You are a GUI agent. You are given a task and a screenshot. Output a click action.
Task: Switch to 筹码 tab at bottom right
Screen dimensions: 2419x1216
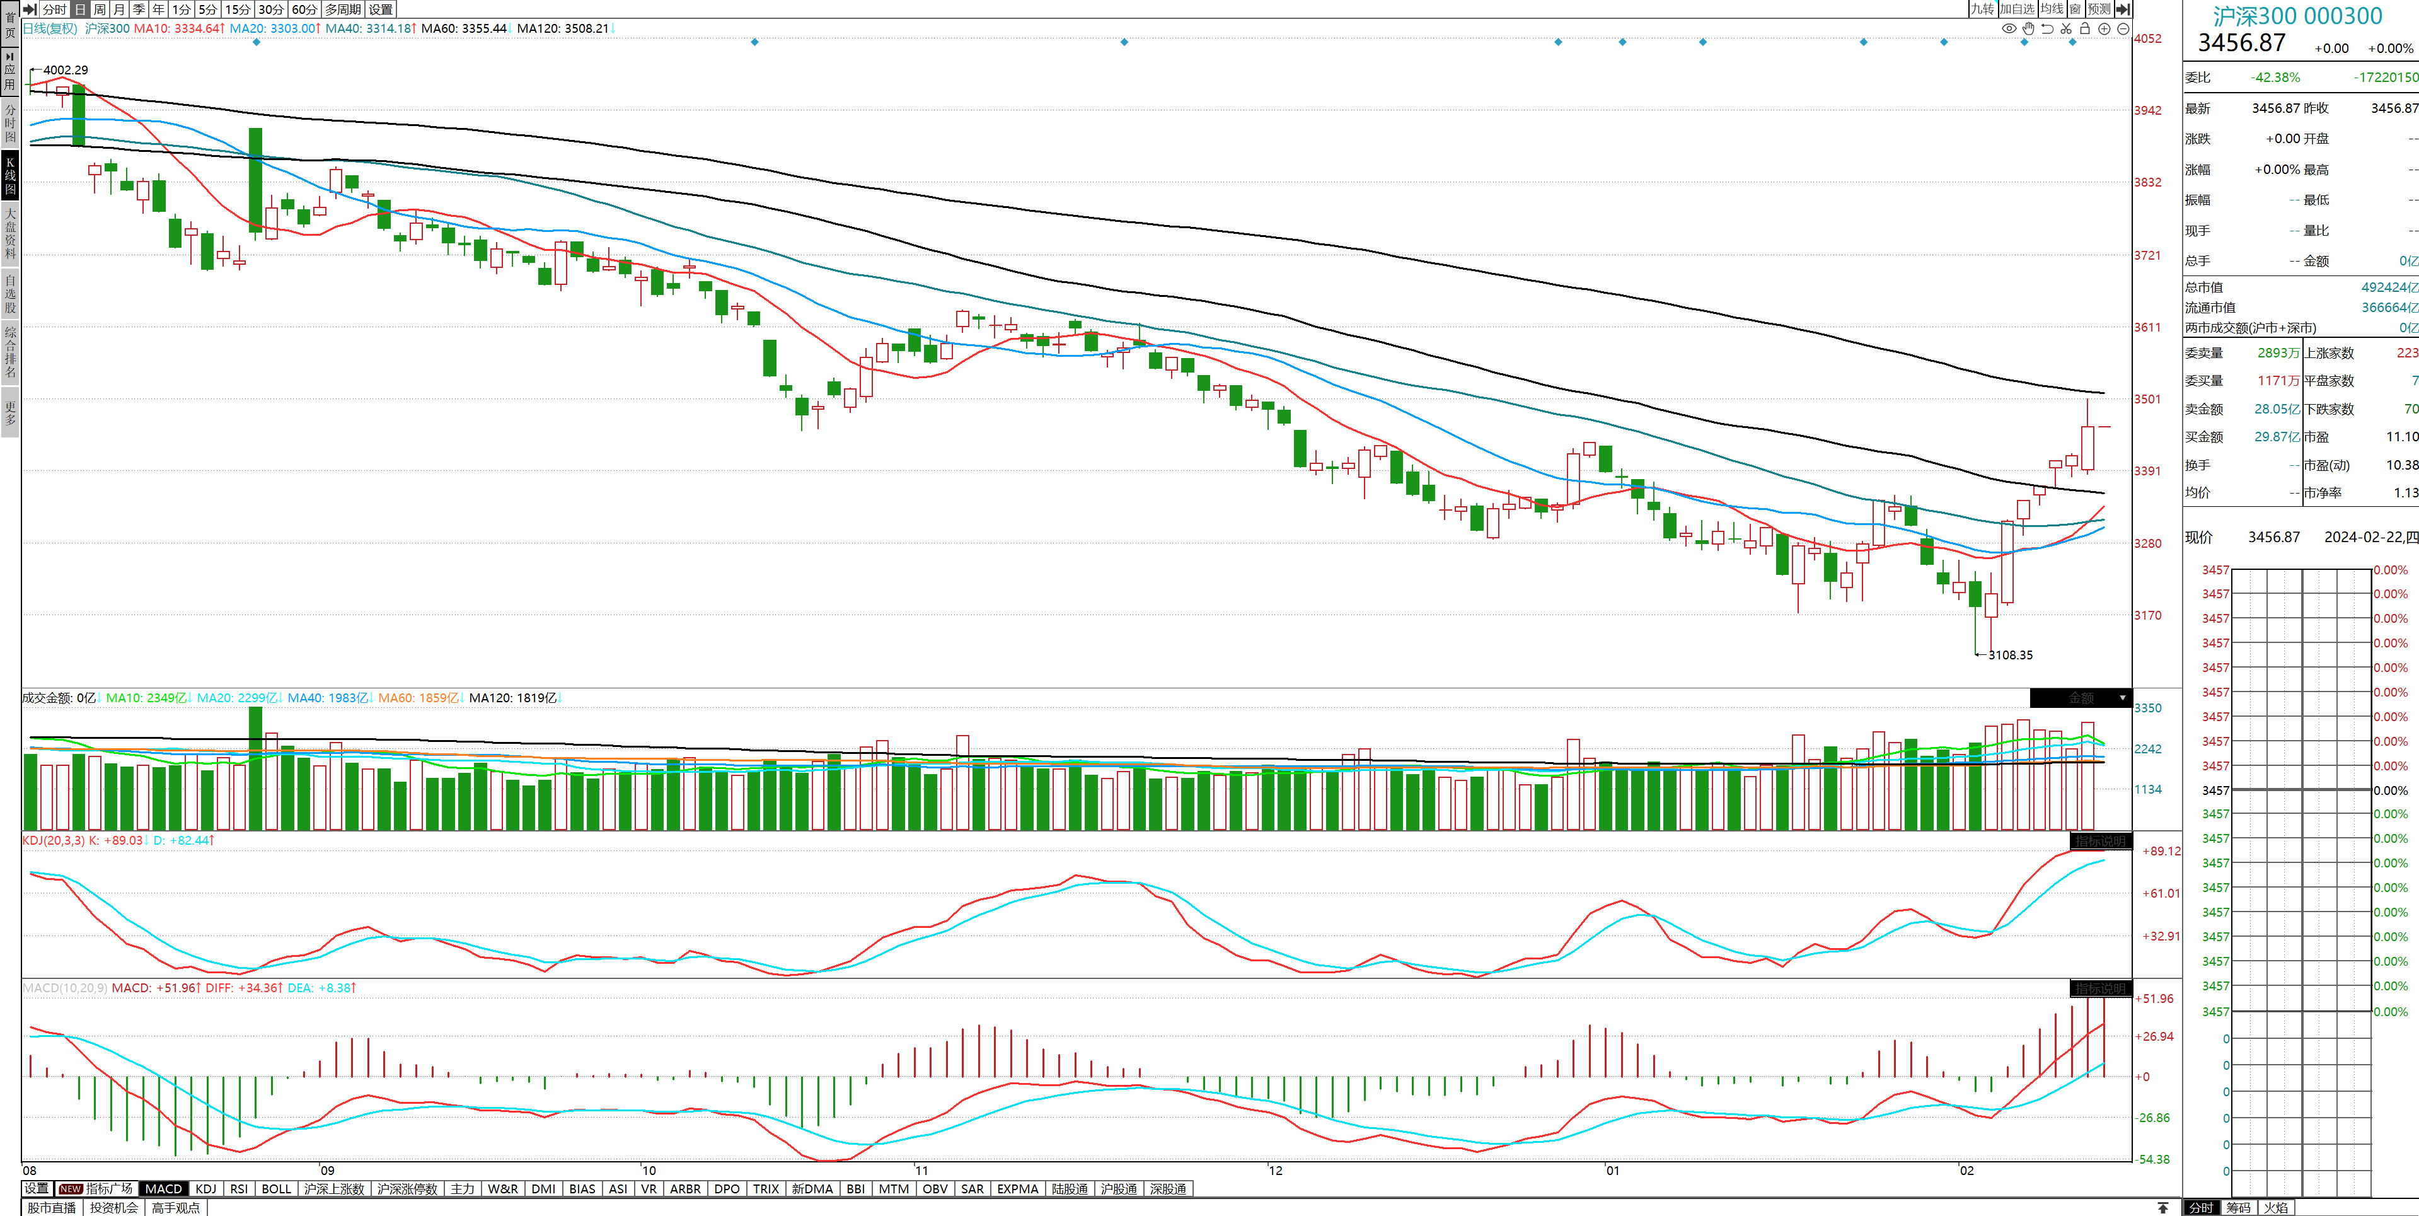pos(2239,1208)
